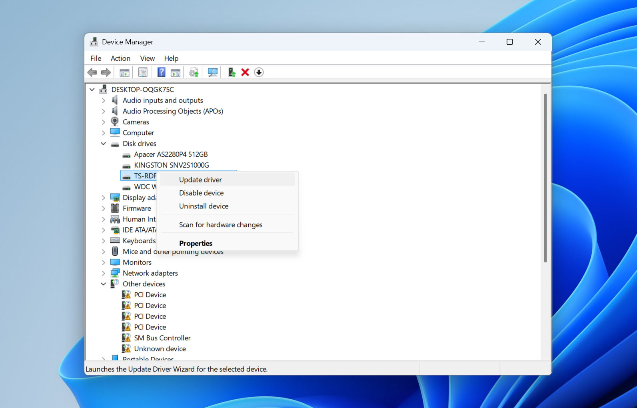Click the SM Bus Controller warning icon
This screenshot has height=408, width=637.
click(126, 338)
